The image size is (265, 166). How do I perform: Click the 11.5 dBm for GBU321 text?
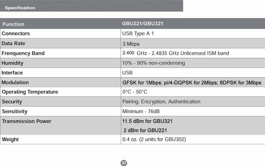pos(147,121)
